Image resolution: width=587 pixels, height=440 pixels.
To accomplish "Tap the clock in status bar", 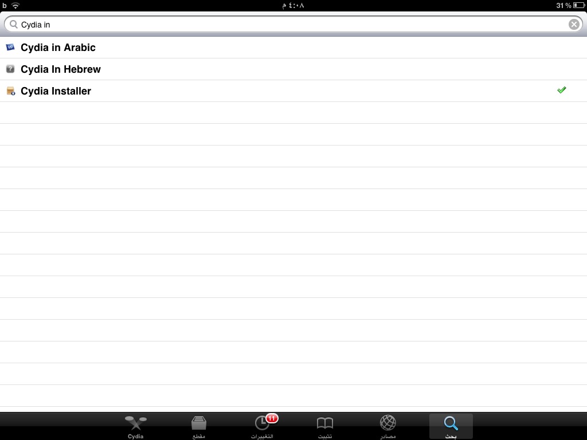I will (x=293, y=5).
